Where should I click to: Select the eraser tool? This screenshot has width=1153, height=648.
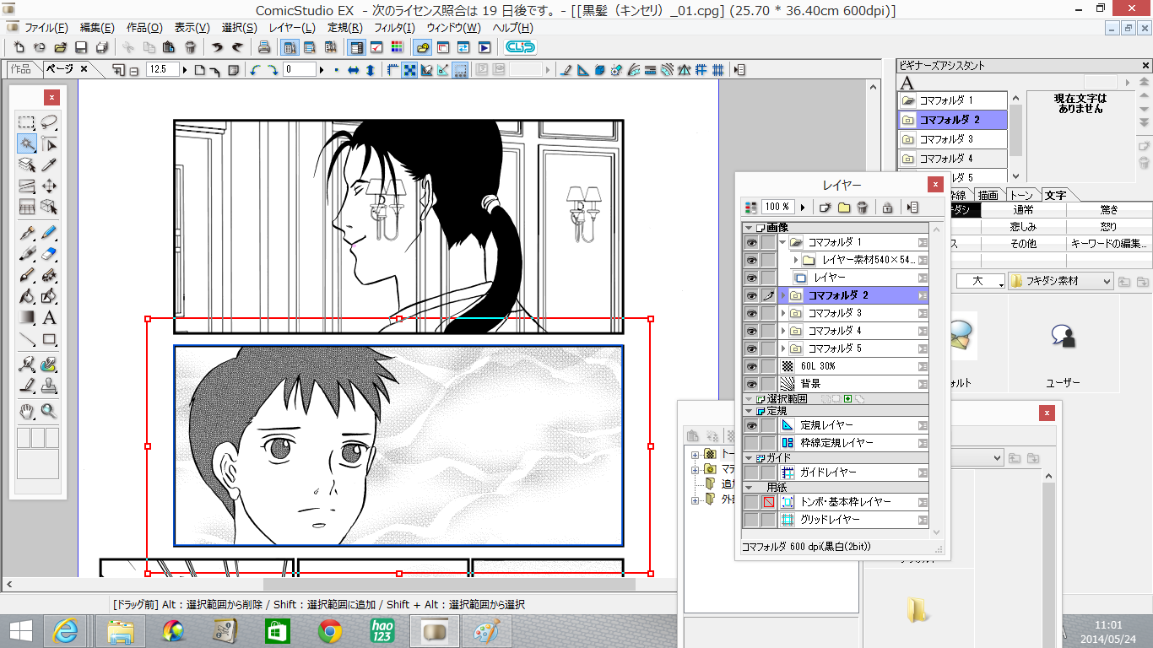point(49,252)
